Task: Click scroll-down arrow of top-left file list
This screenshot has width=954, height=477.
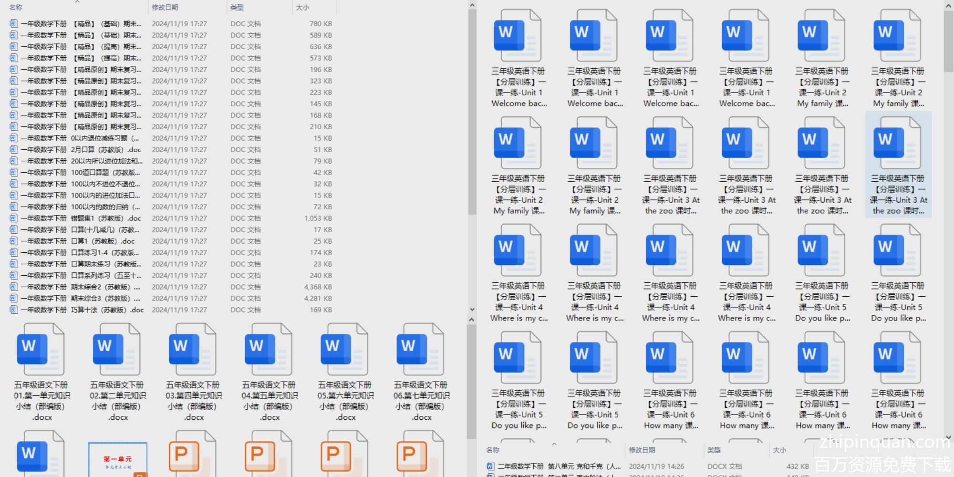Action: coord(472,309)
